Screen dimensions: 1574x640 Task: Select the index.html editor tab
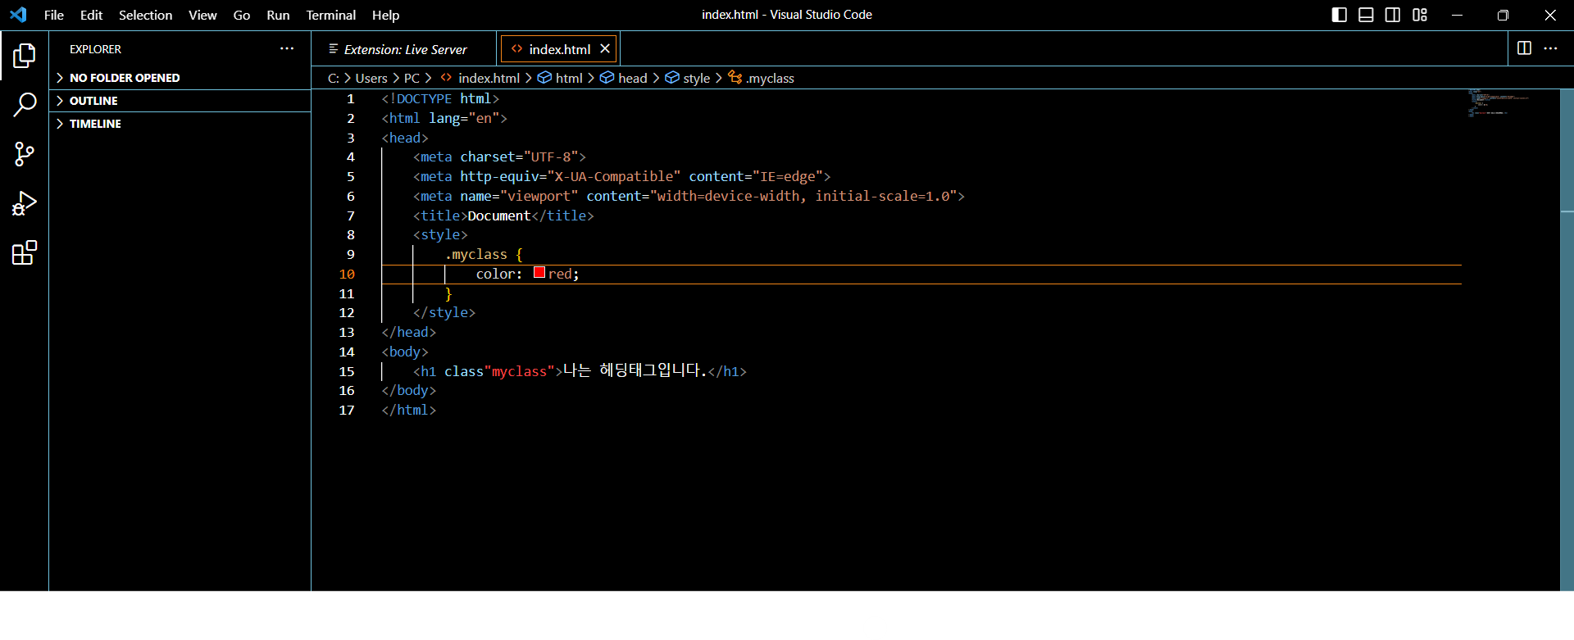[x=559, y=49]
